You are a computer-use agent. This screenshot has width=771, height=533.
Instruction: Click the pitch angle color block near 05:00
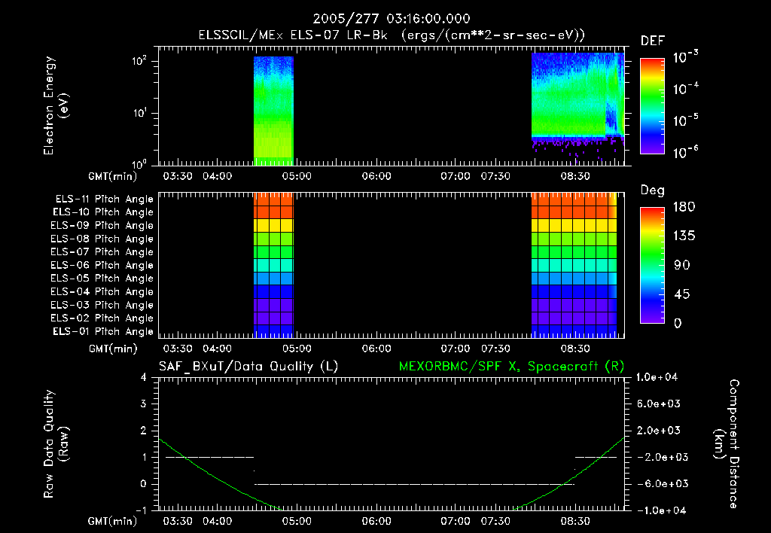[273, 266]
